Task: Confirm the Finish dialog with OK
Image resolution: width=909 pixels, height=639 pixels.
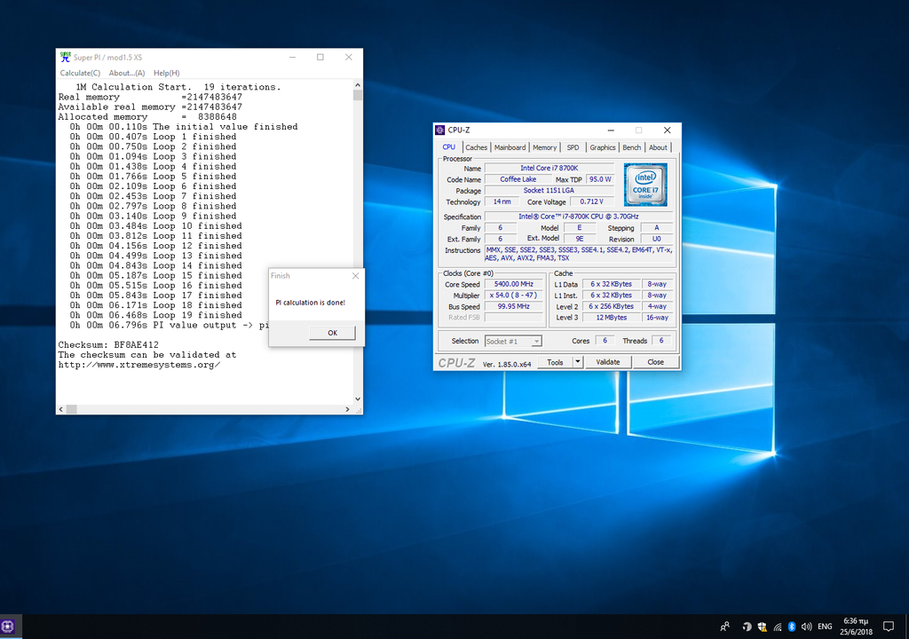Action: tap(332, 333)
